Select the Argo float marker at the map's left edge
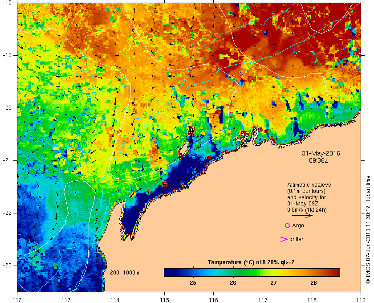The height and width of the screenshot is (303, 374). click(x=18, y=139)
